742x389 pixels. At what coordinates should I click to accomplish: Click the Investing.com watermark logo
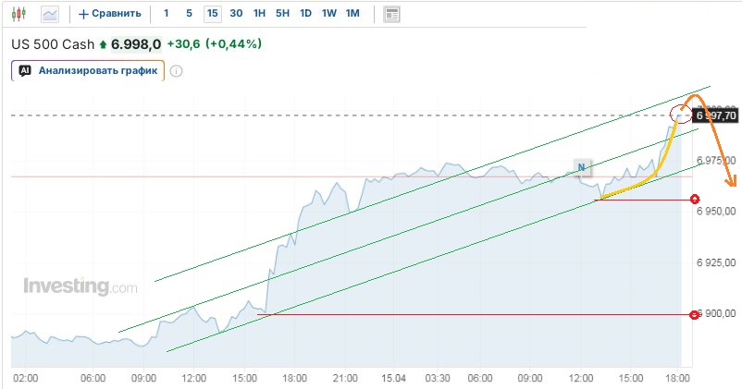80,286
